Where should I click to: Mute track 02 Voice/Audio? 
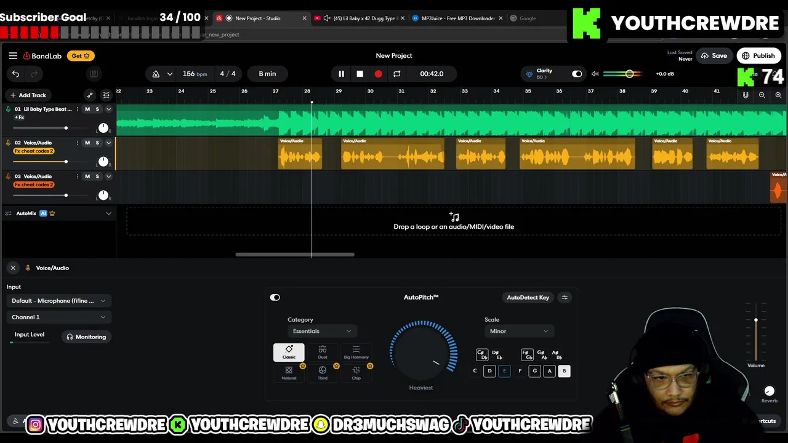87,143
